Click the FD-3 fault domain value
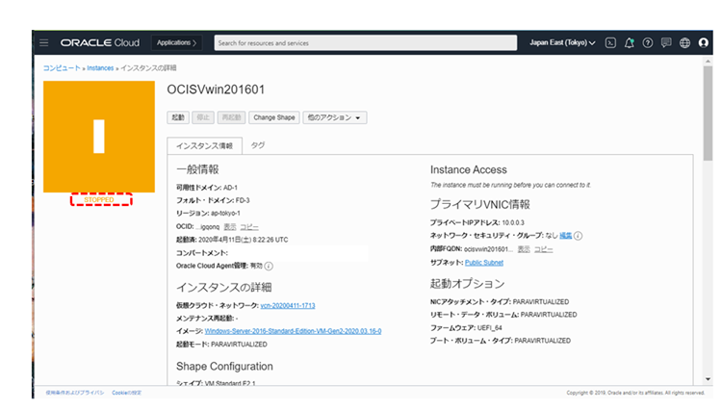 [243, 200]
